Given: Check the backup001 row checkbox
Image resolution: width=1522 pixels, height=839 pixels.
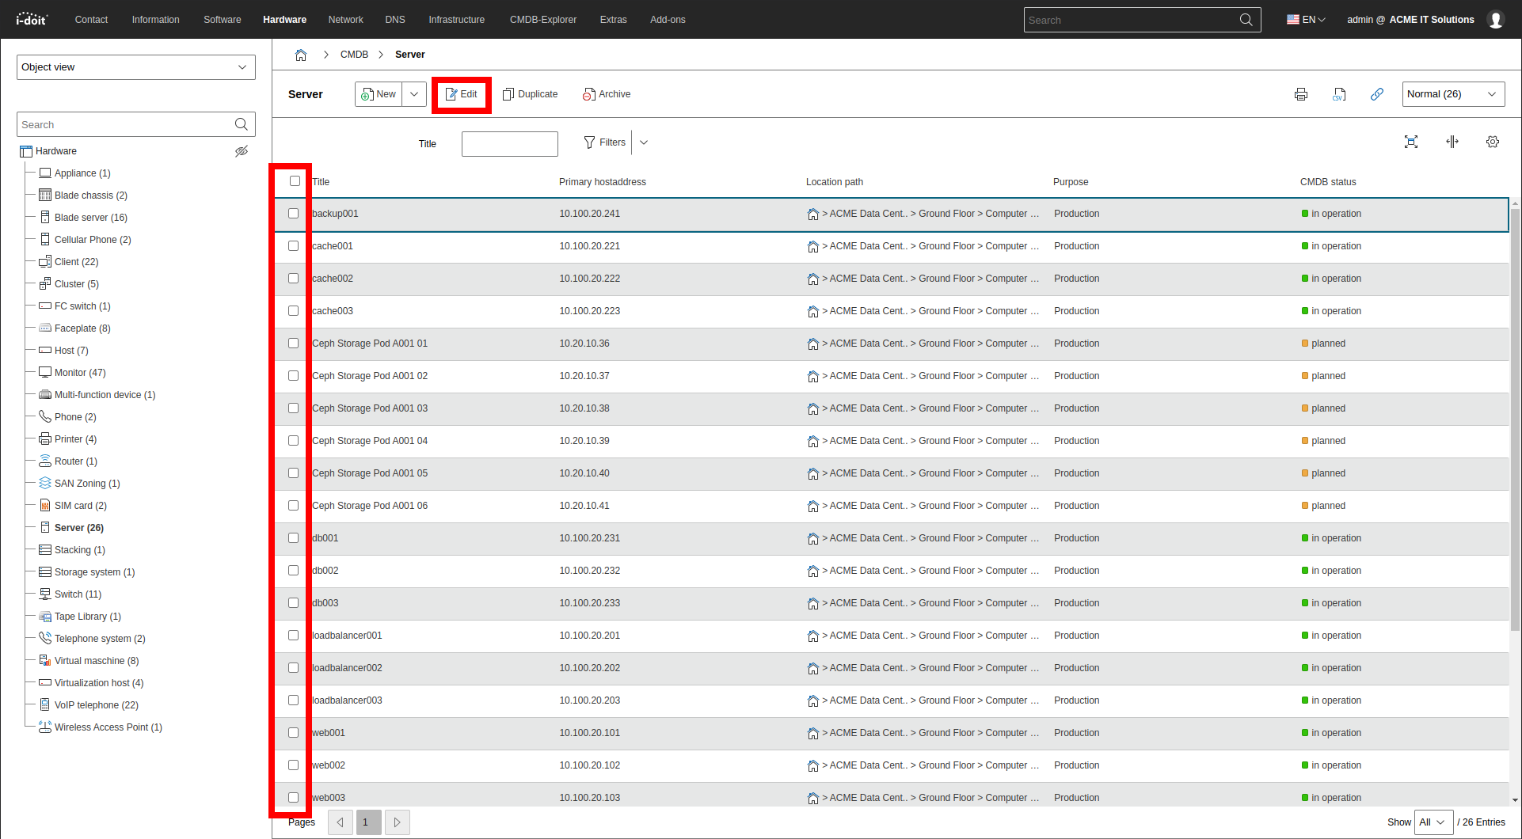Looking at the screenshot, I should point(294,214).
